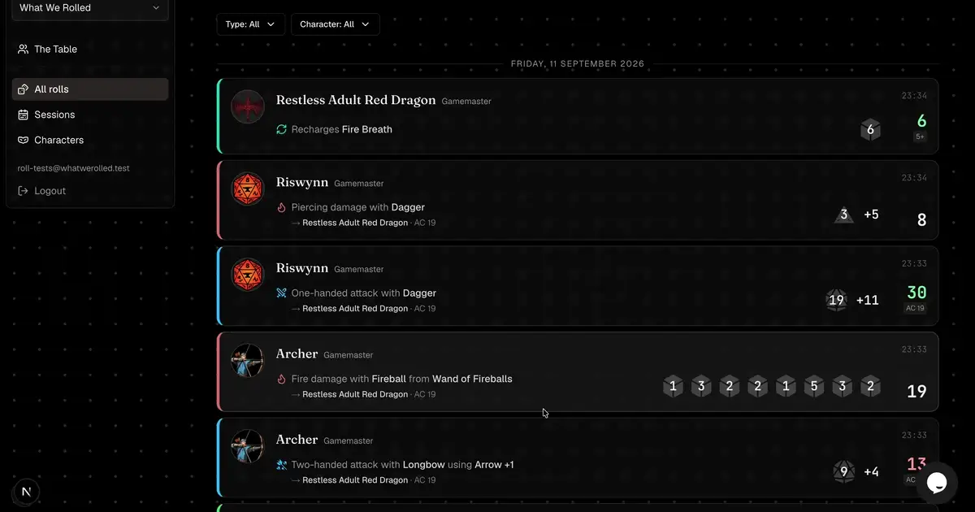Viewport: 975px width, 512px height.
Task: Click the d20 die showing 19
Action: 836,300
